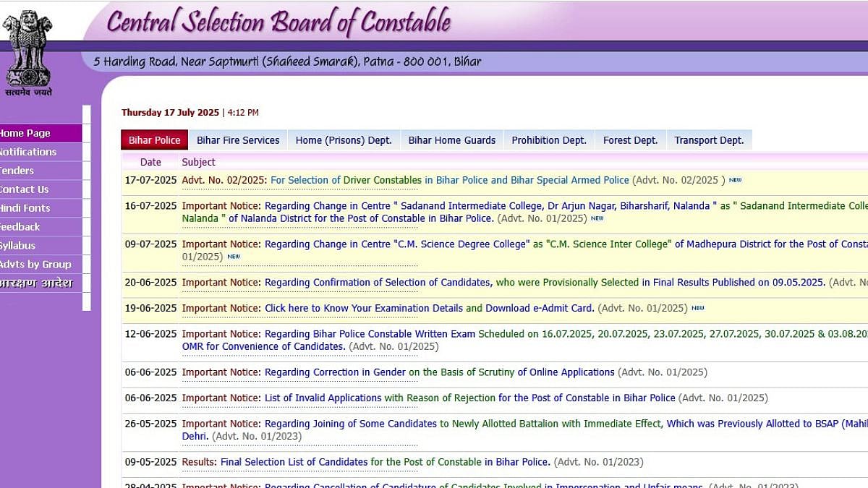Open the Home (Prisons) Dept. tab
This screenshot has width=868, height=488.
(344, 140)
